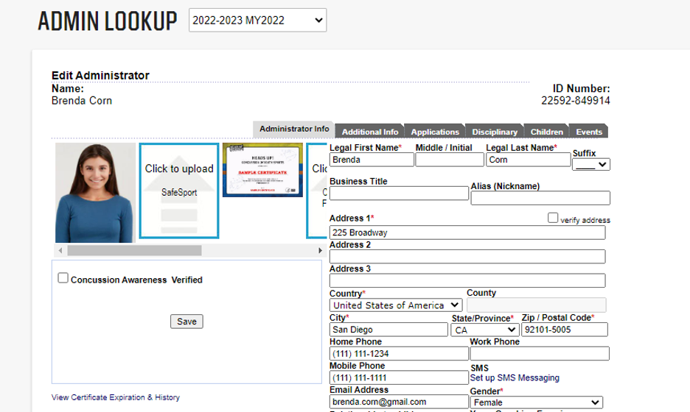Open View Certificate Expiration & History link
The width and height of the screenshot is (690, 412).
pyautogui.click(x=116, y=397)
